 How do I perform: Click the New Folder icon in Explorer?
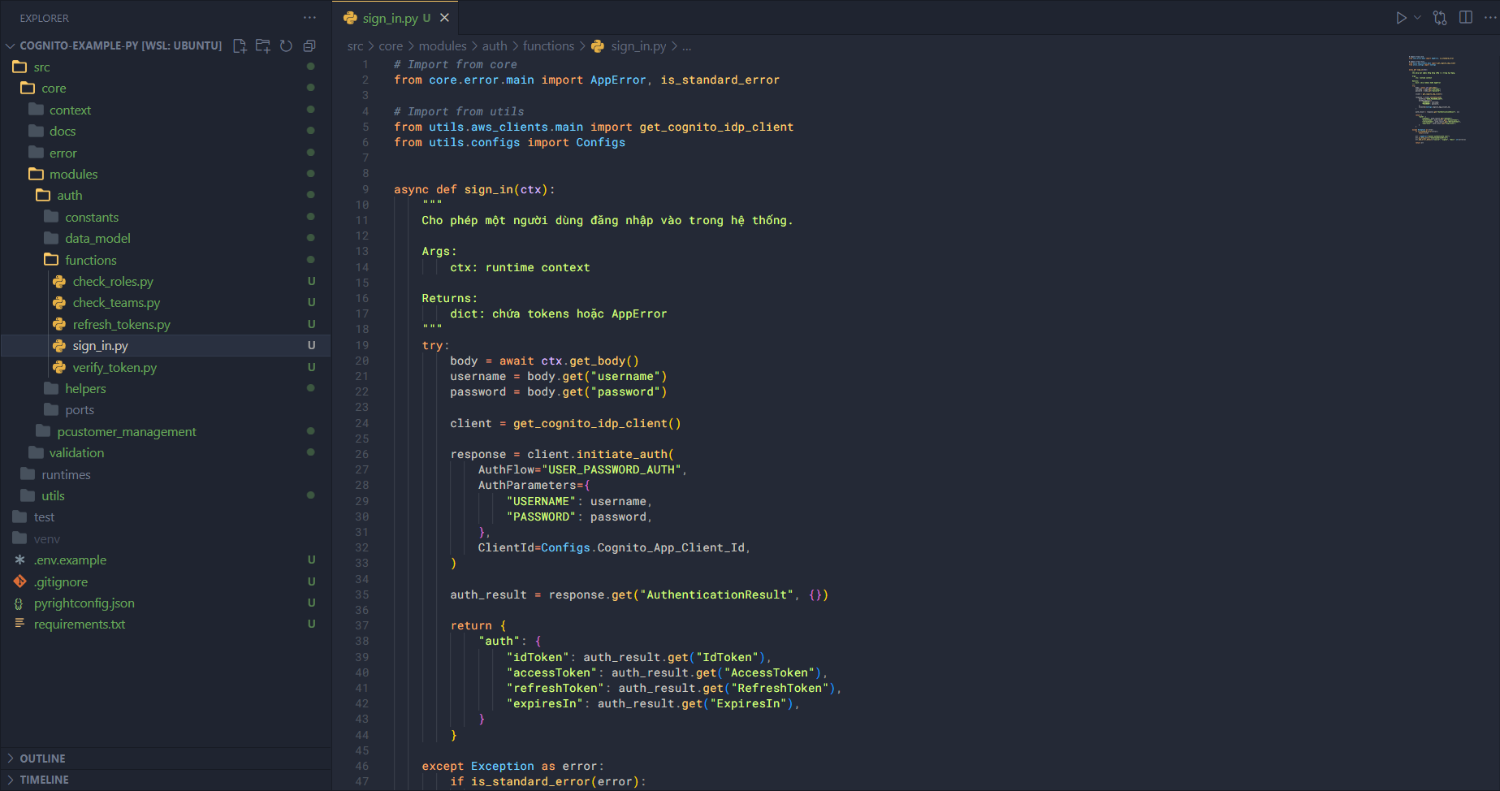coord(263,45)
